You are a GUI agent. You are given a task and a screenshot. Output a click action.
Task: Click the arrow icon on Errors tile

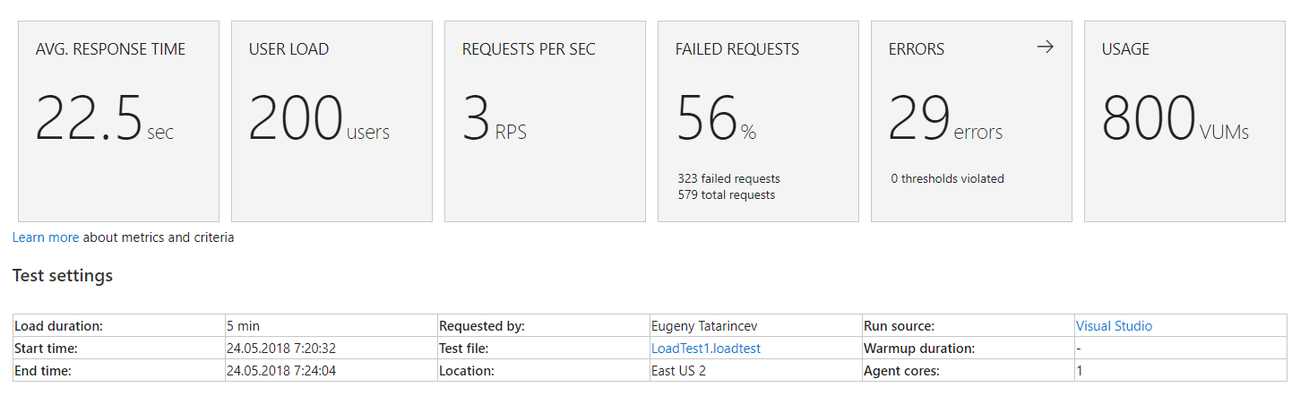click(x=1045, y=47)
